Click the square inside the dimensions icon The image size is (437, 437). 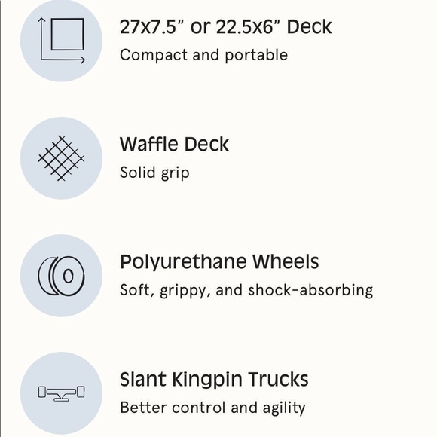(68, 34)
